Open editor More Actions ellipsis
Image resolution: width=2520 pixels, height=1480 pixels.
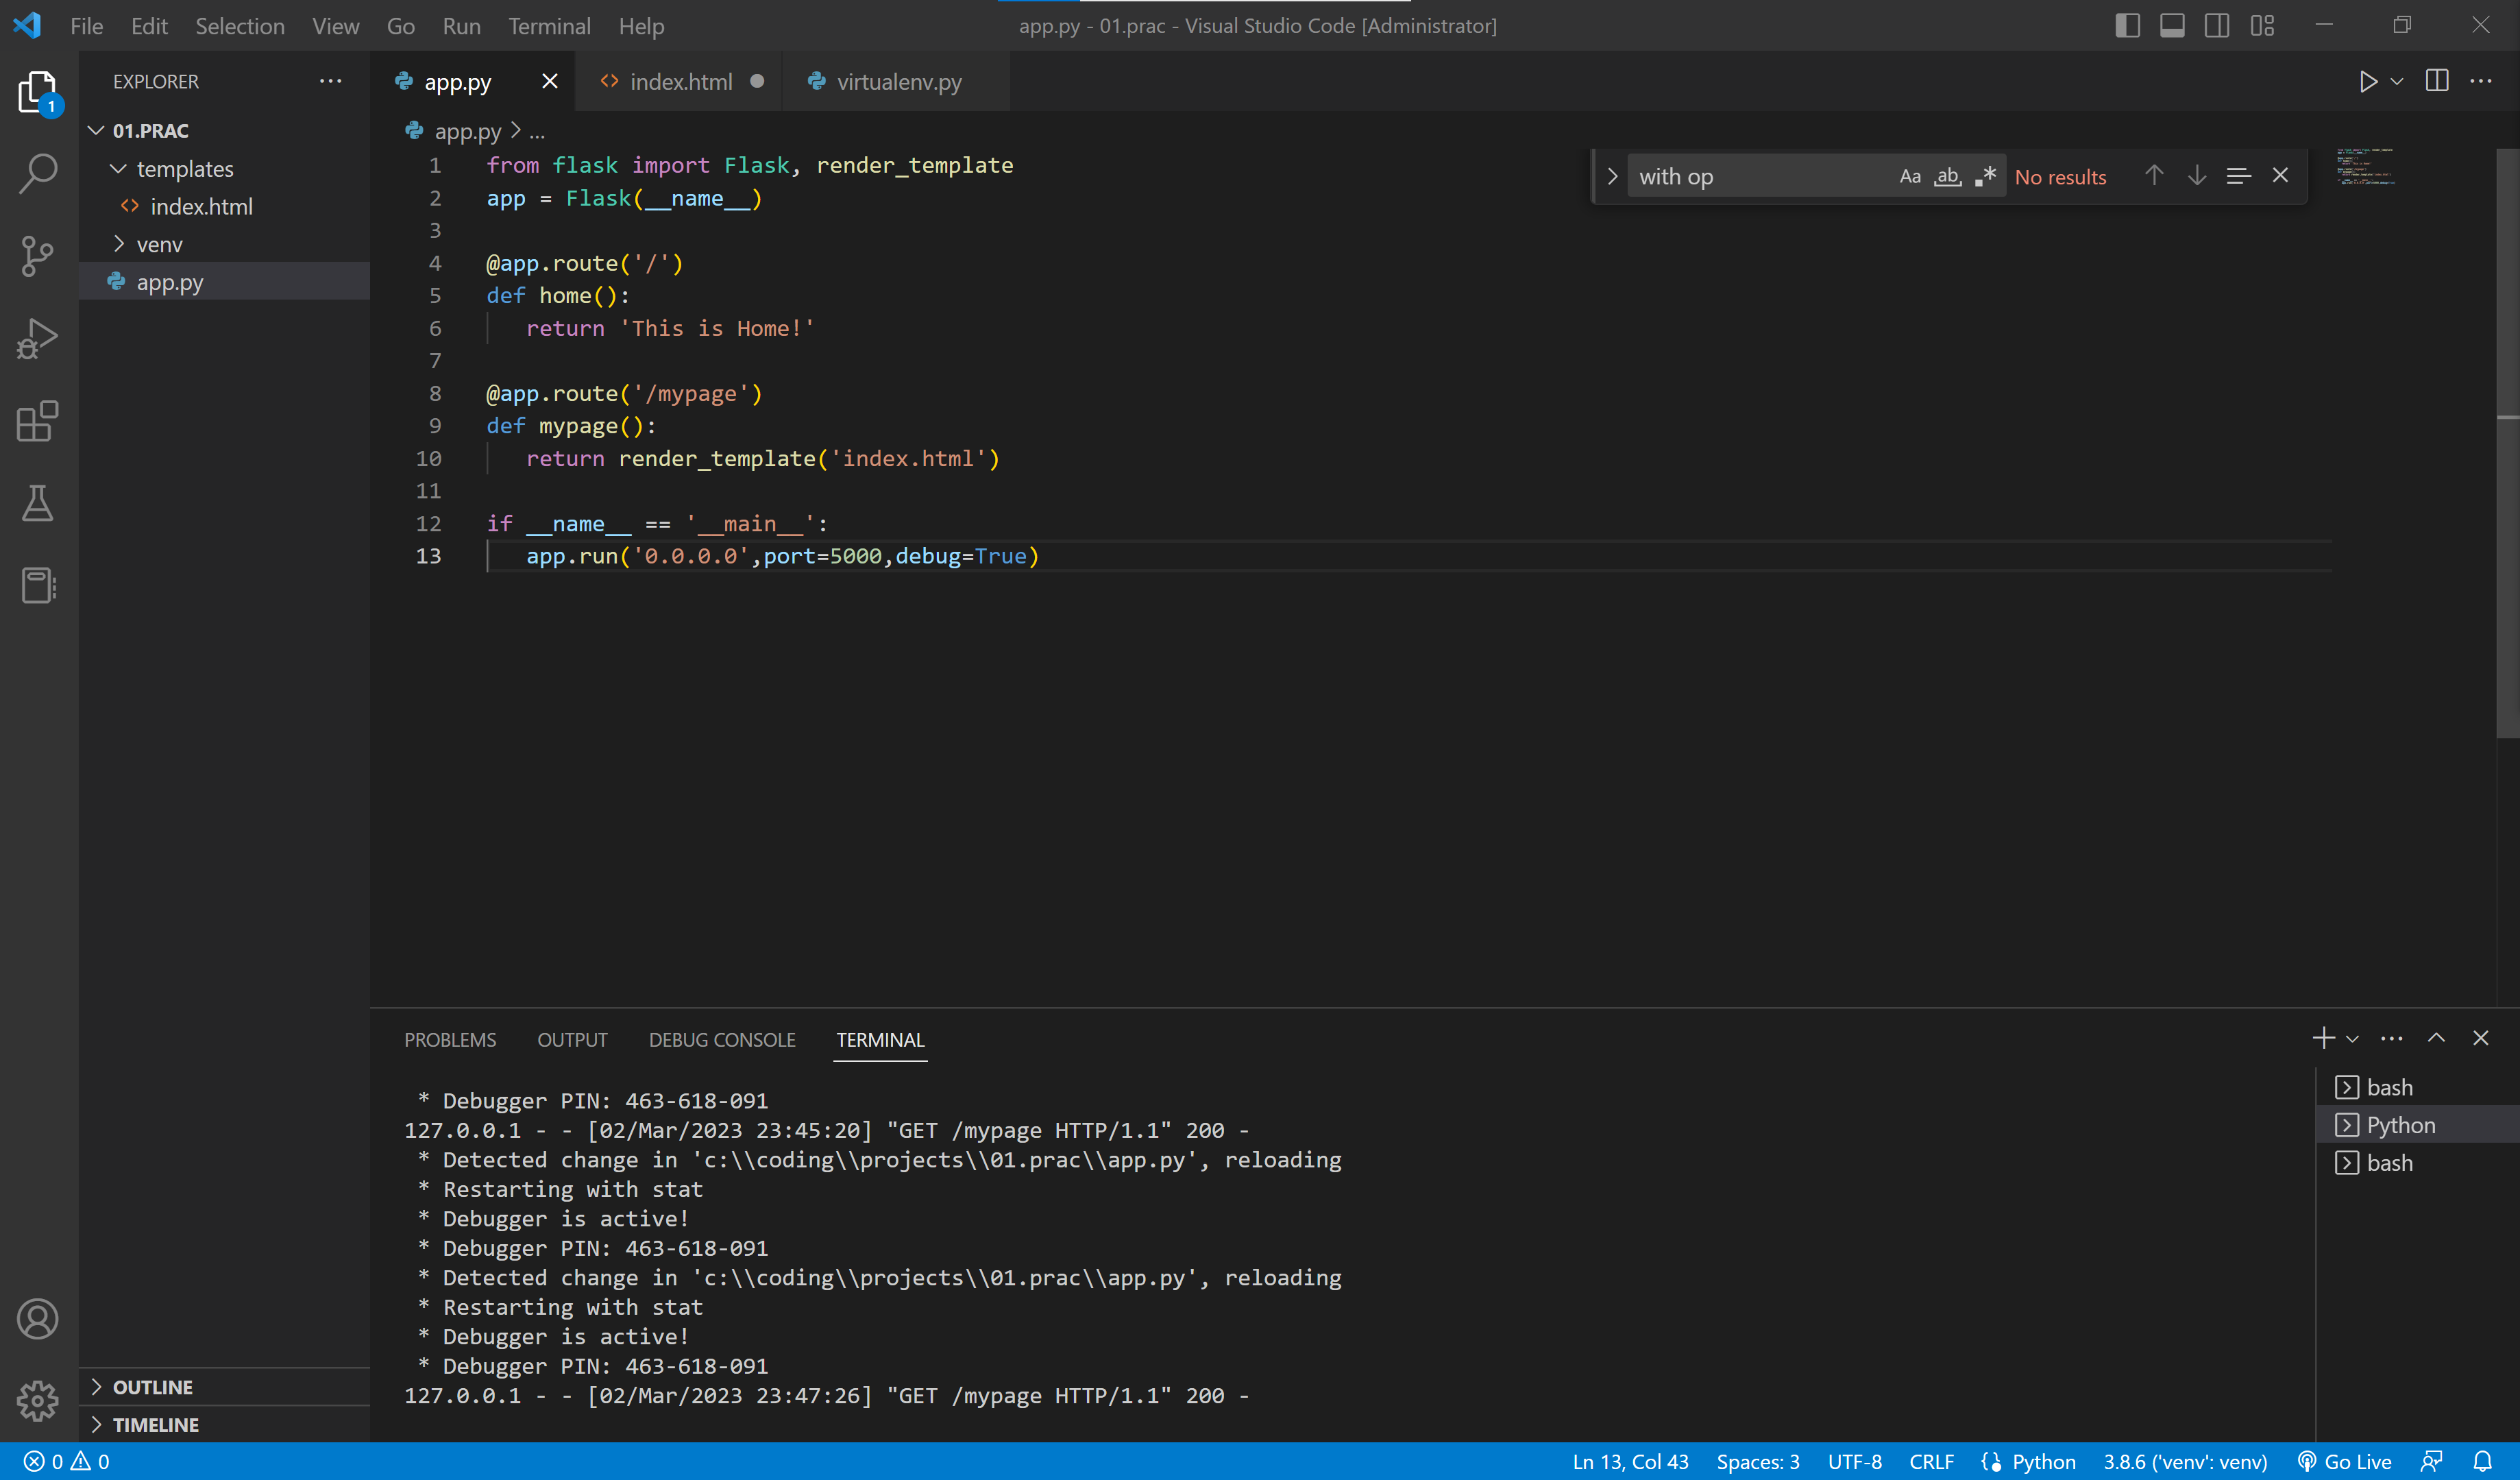pos(2481,81)
